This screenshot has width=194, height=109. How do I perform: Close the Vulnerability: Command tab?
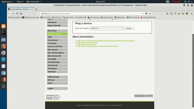coord(32,9)
